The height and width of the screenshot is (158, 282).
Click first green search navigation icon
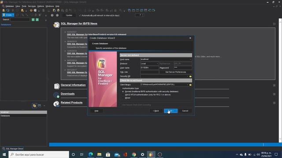tap(33, 19)
